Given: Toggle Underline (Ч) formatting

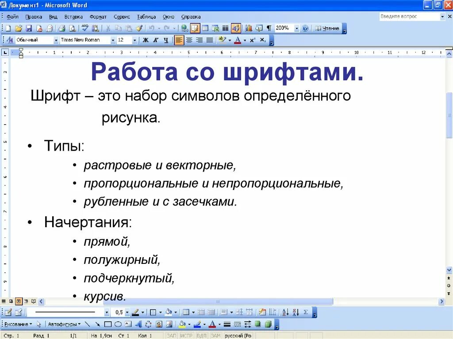Looking at the screenshot, I should (x=166, y=40).
